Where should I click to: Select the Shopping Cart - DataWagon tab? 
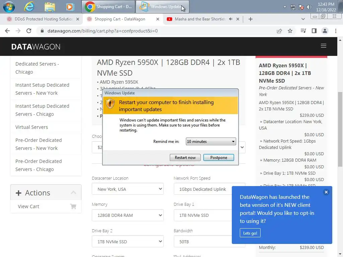pyautogui.click(x=120, y=19)
